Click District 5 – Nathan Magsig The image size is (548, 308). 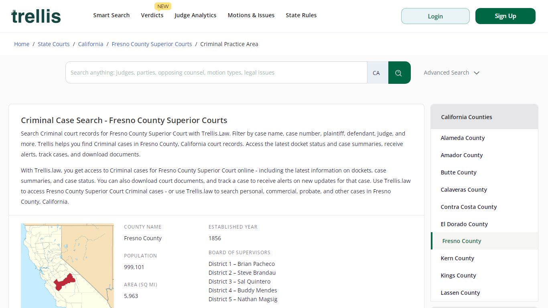click(243, 299)
